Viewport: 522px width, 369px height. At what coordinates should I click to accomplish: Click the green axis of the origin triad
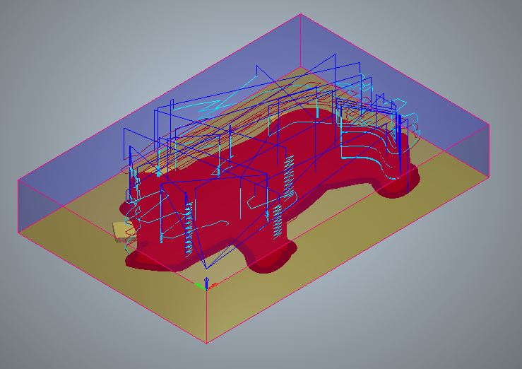pyautogui.click(x=198, y=285)
